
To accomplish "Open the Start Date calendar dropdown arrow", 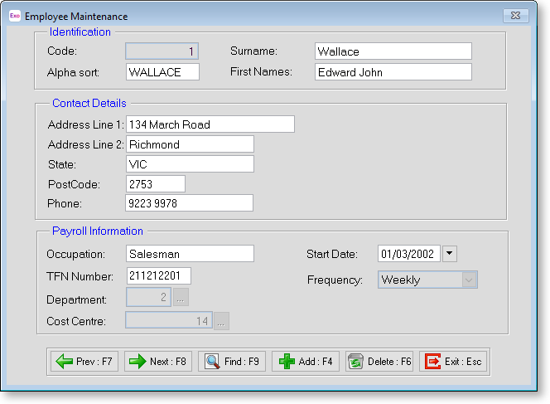I will (449, 254).
